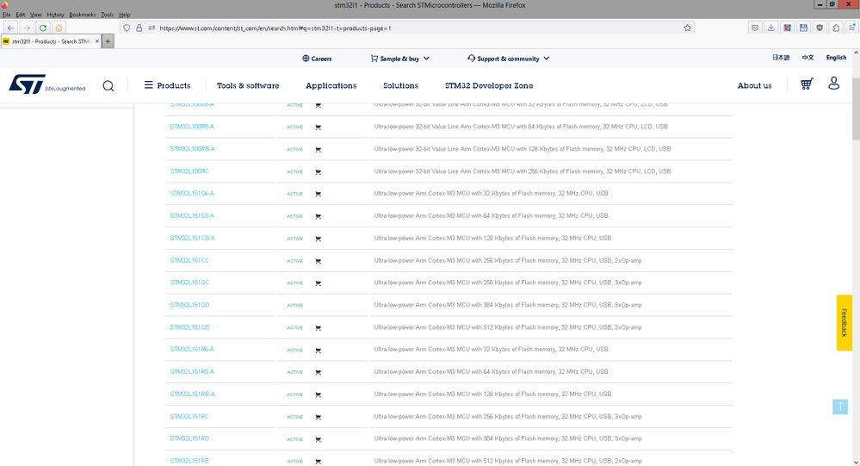Go back to the previous page
The width and height of the screenshot is (860, 466).
click(x=10, y=28)
